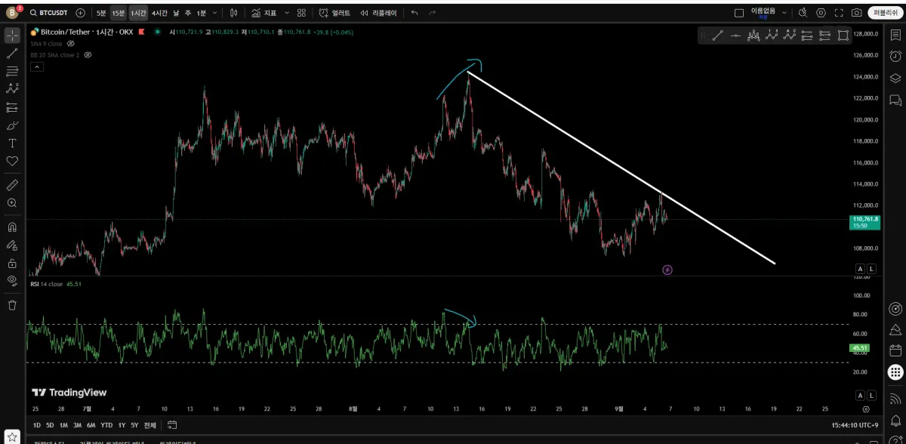Toggle lock all drawings

[12, 264]
